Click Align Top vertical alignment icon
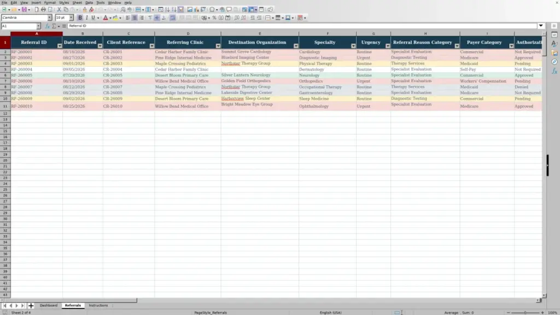 (150, 17)
